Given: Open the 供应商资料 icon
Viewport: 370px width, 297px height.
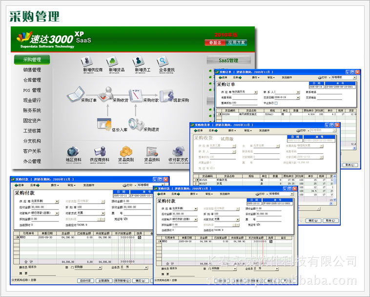Looking at the screenshot, I should pyautogui.click(x=100, y=151).
